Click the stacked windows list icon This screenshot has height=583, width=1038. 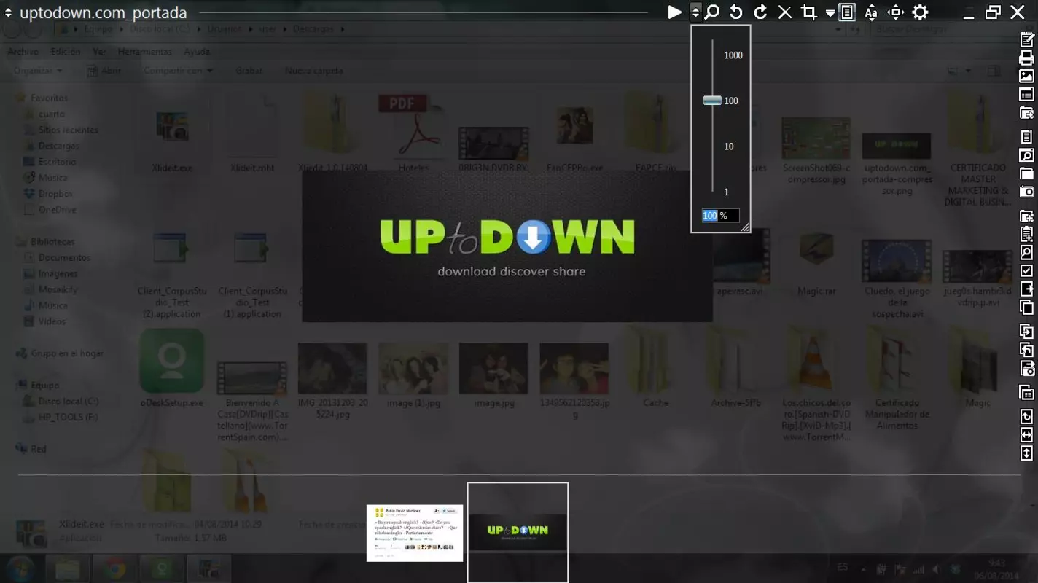click(1026, 393)
